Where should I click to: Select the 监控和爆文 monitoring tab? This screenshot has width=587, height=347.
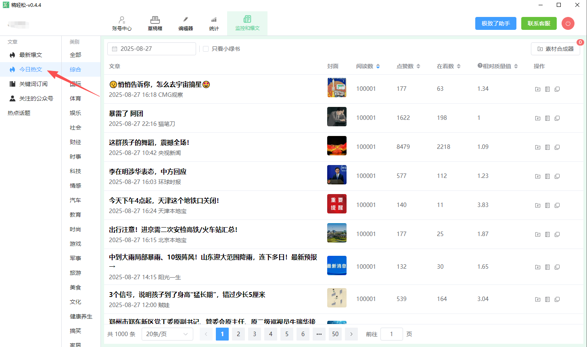[x=247, y=23]
